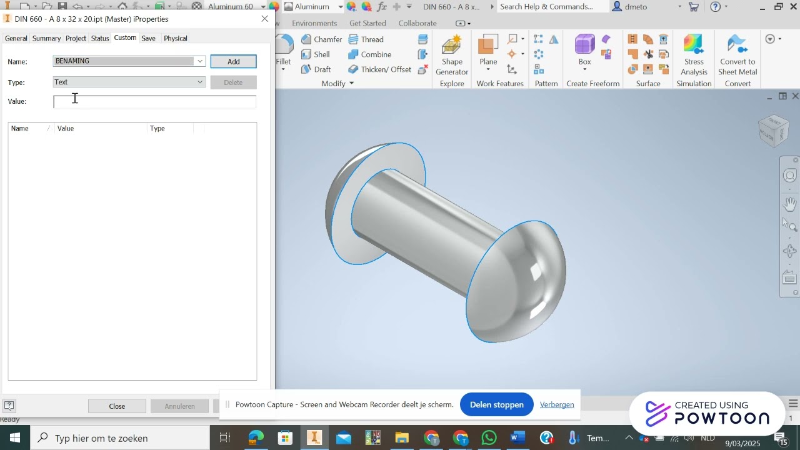Image resolution: width=800 pixels, height=450 pixels.
Task: Open WhatsApp from the taskbar
Action: coord(489,438)
